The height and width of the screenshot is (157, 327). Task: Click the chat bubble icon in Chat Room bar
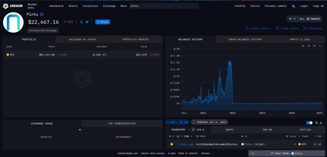tap(271, 153)
